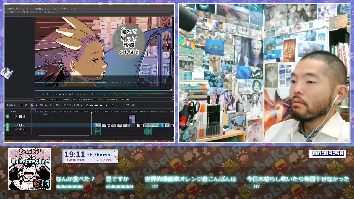Toggle effects wand on track V2
This screenshot has width=354, height=199.
16,117
